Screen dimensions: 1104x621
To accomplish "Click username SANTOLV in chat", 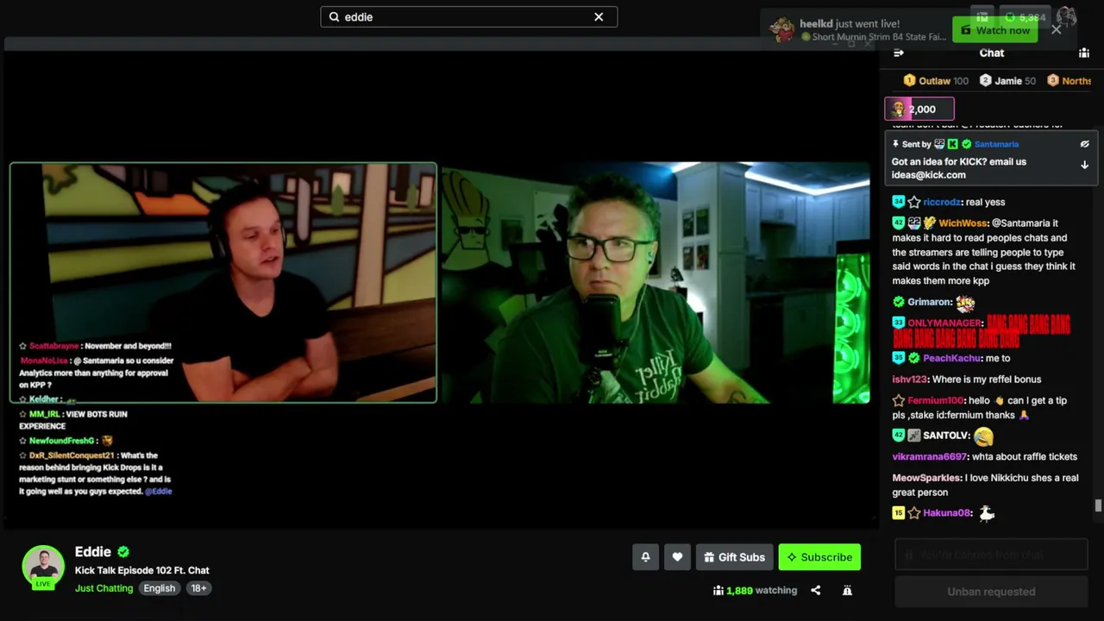I will (946, 436).
